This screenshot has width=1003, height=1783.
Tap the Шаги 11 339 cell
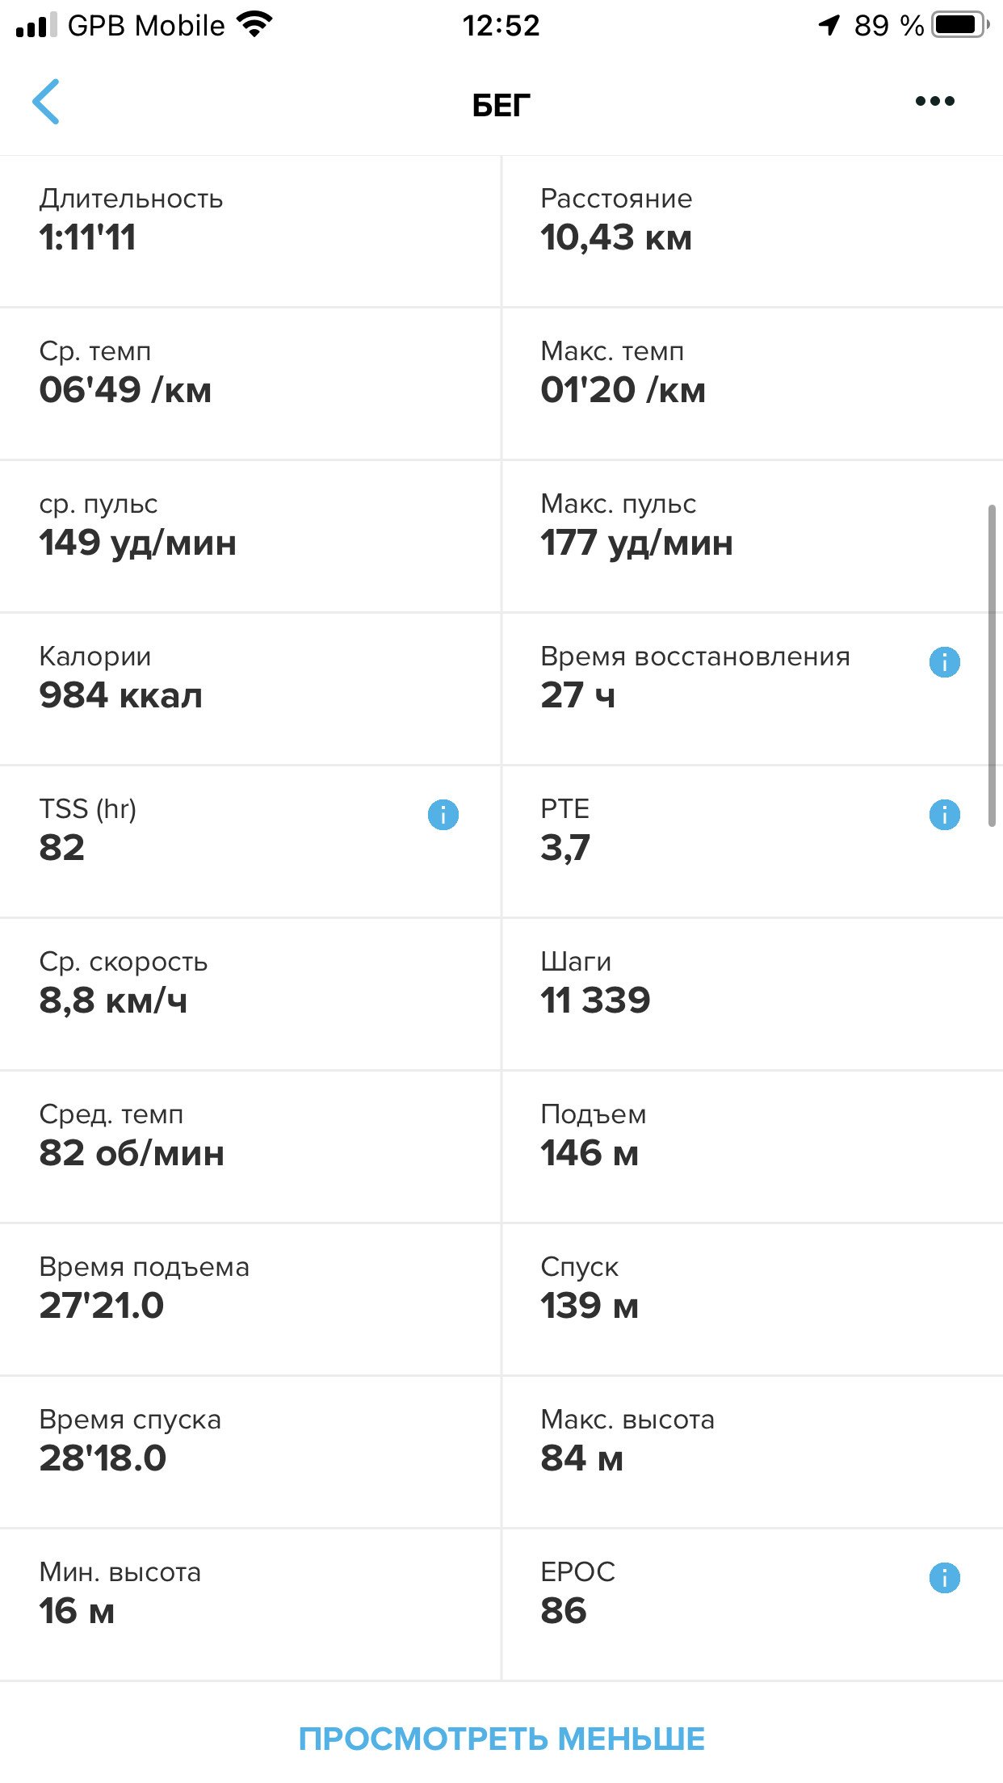pyautogui.click(x=753, y=994)
